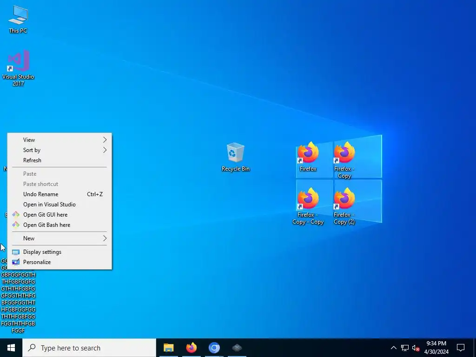476x357 pixels.
Task: Choose Open Git GUI here
Action: click(59, 215)
